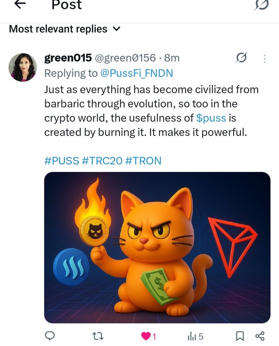
Task: Enlarge the orange cat image
Action: point(157,247)
